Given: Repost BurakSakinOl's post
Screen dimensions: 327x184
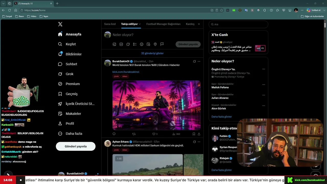Looking at the screenshot, I should (x=134, y=134).
